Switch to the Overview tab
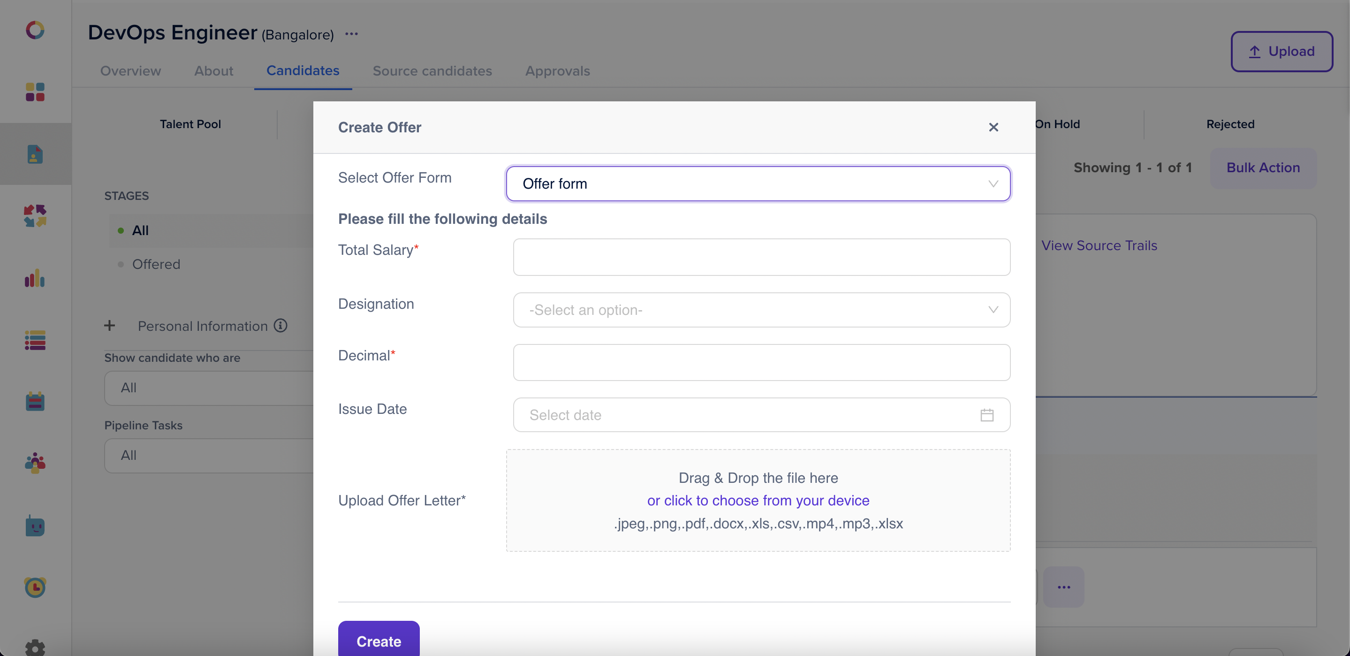The height and width of the screenshot is (656, 1350). (130, 71)
